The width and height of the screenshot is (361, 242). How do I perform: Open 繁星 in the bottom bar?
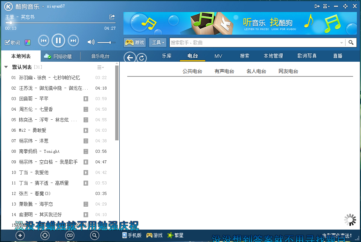coord(175,235)
